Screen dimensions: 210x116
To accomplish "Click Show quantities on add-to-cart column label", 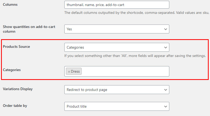I will point(29,29).
